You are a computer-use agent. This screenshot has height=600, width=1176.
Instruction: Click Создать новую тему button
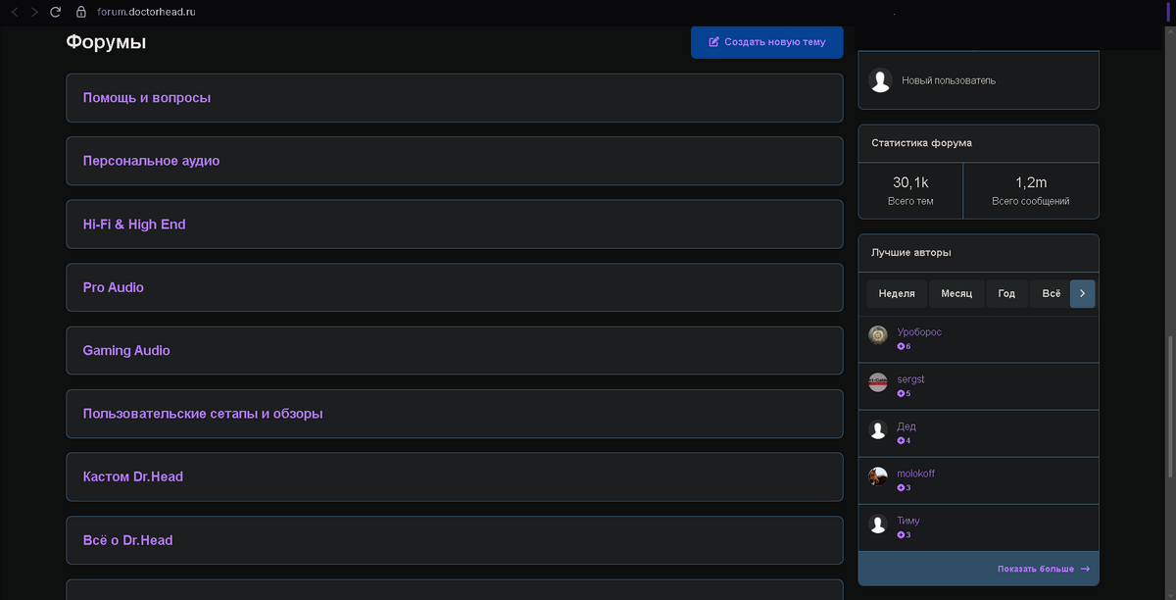(x=767, y=42)
